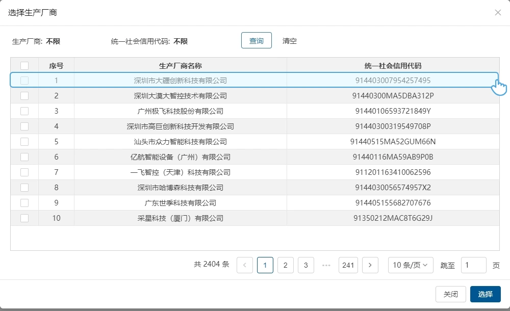Check the box for 汕头市众力智能科技有限公司
Viewport: 510px width, 311px height.
[x=24, y=142]
